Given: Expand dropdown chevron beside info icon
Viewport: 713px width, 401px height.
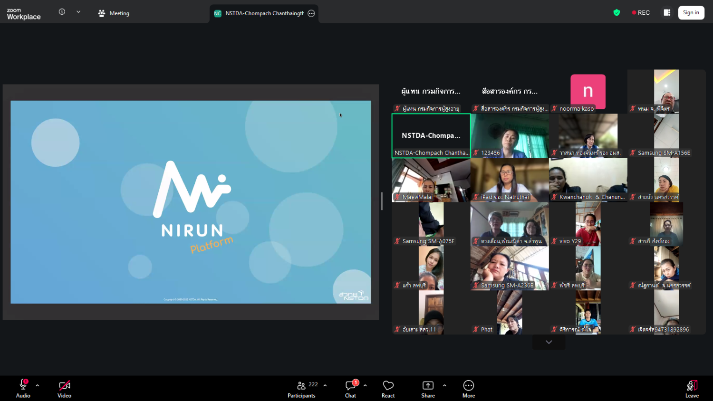Looking at the screenshot, I should point(78,12).
